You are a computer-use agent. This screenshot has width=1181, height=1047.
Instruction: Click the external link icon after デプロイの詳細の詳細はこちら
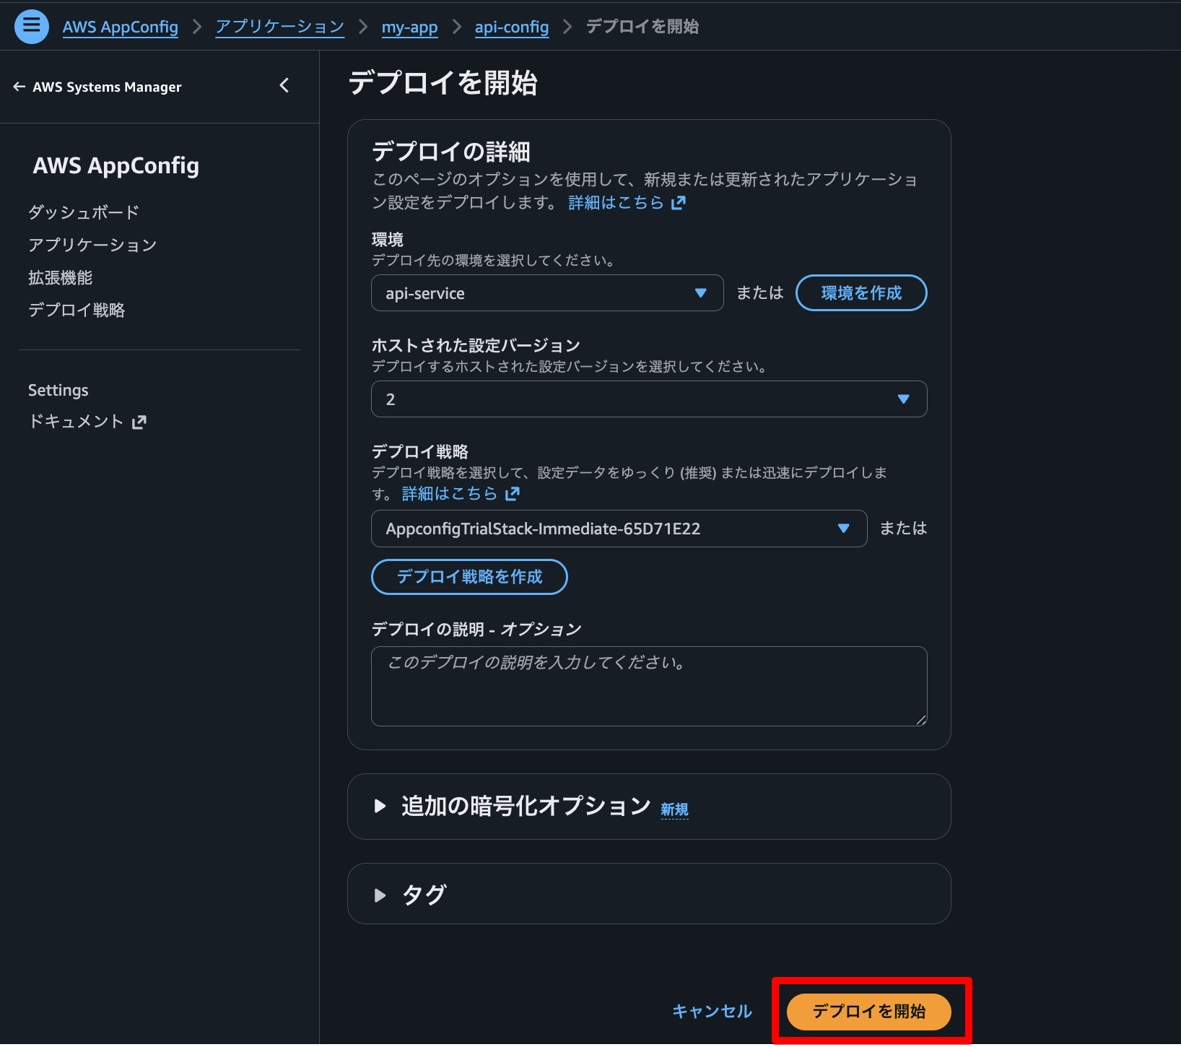click(x=677, y=203)
